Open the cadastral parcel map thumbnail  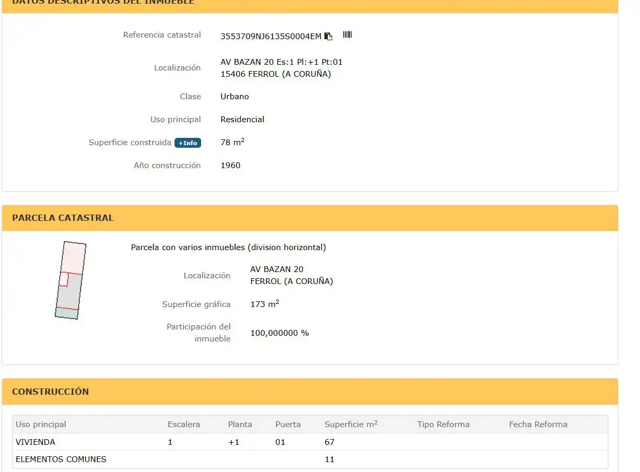(71, 280)
